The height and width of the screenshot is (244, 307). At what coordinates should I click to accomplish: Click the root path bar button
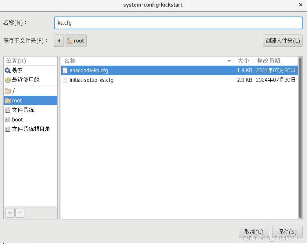pos(76,41)
